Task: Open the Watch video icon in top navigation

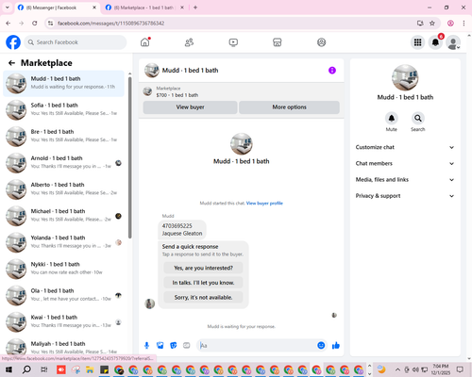Action: pos(233,42)
